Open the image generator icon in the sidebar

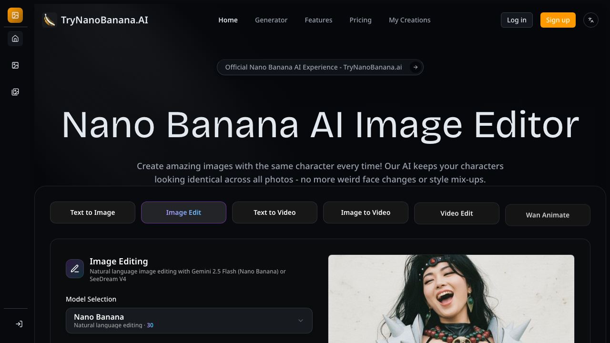15,65
